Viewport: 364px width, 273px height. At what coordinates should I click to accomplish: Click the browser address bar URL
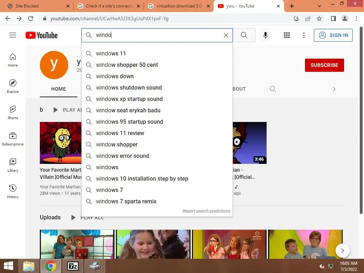tap(109, 18)
